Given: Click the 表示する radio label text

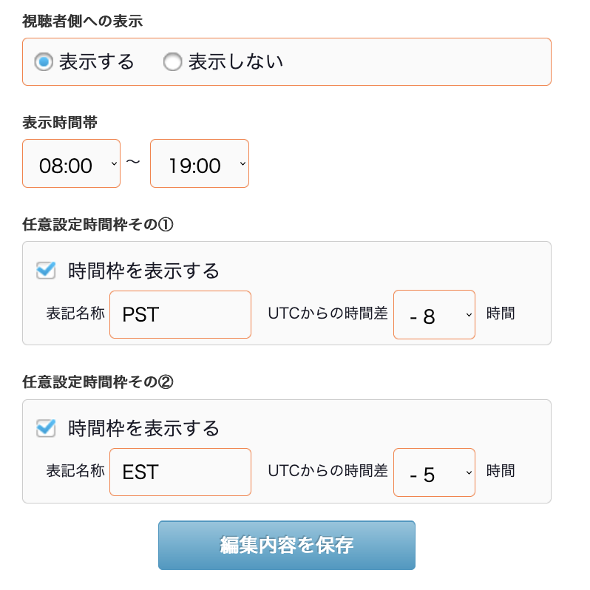Looking at the screenshot, I should point(97,61).
